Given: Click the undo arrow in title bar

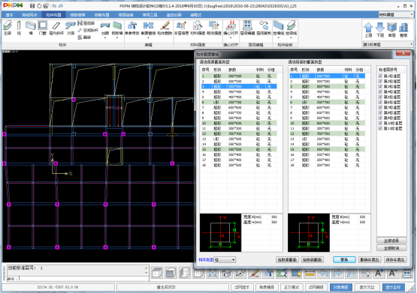Looking at the screenshot, I should pos(54,6).
